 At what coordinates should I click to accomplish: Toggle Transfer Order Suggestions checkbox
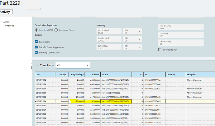coord(36,47)
